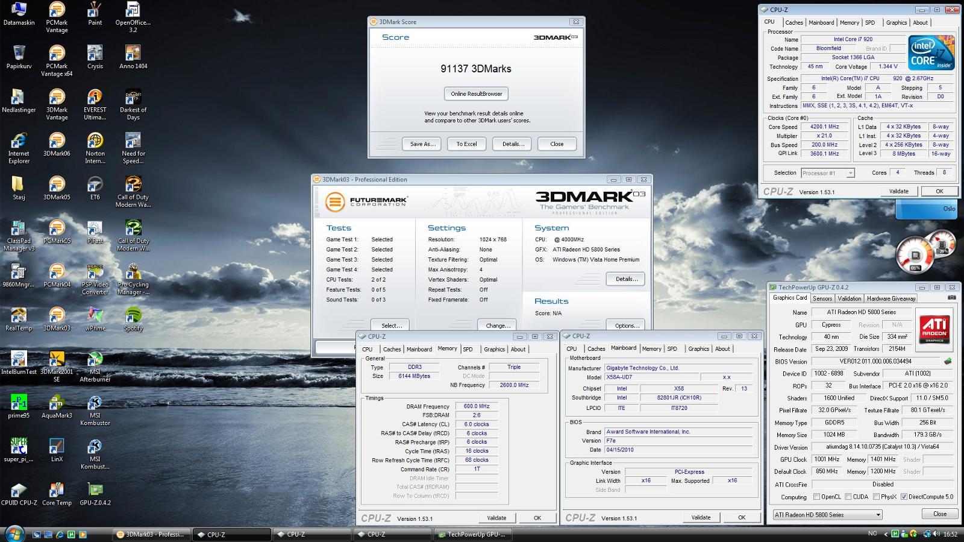Open the Papirkurv recycle bin
Image resolution: width=964 pixels, height=542 pixels.
(19, 57)
